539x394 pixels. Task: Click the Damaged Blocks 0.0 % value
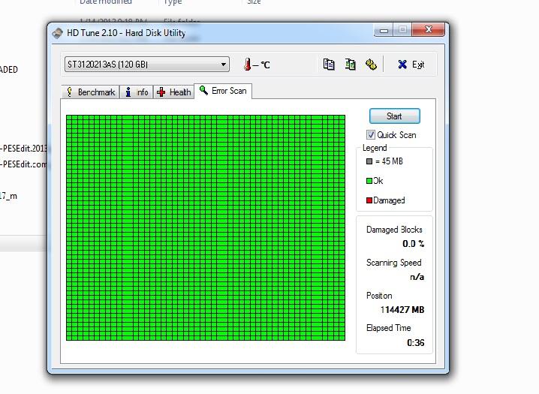(413, 244)
